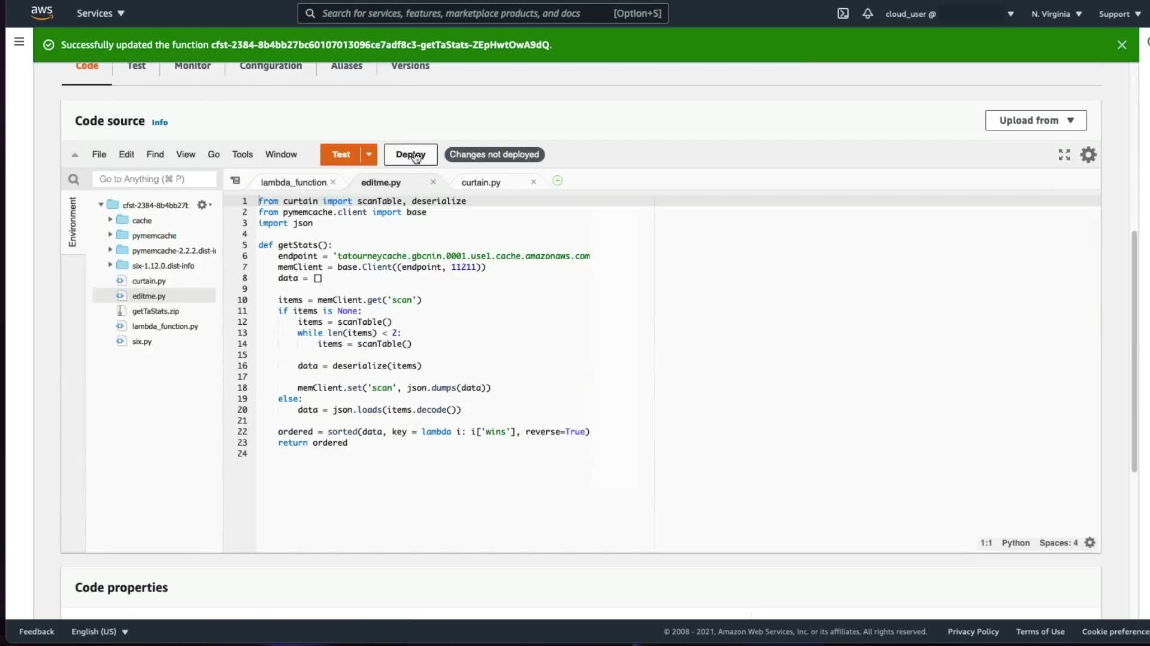
Task: Open lambda_function.py in file tree
Action: point(165,326)
